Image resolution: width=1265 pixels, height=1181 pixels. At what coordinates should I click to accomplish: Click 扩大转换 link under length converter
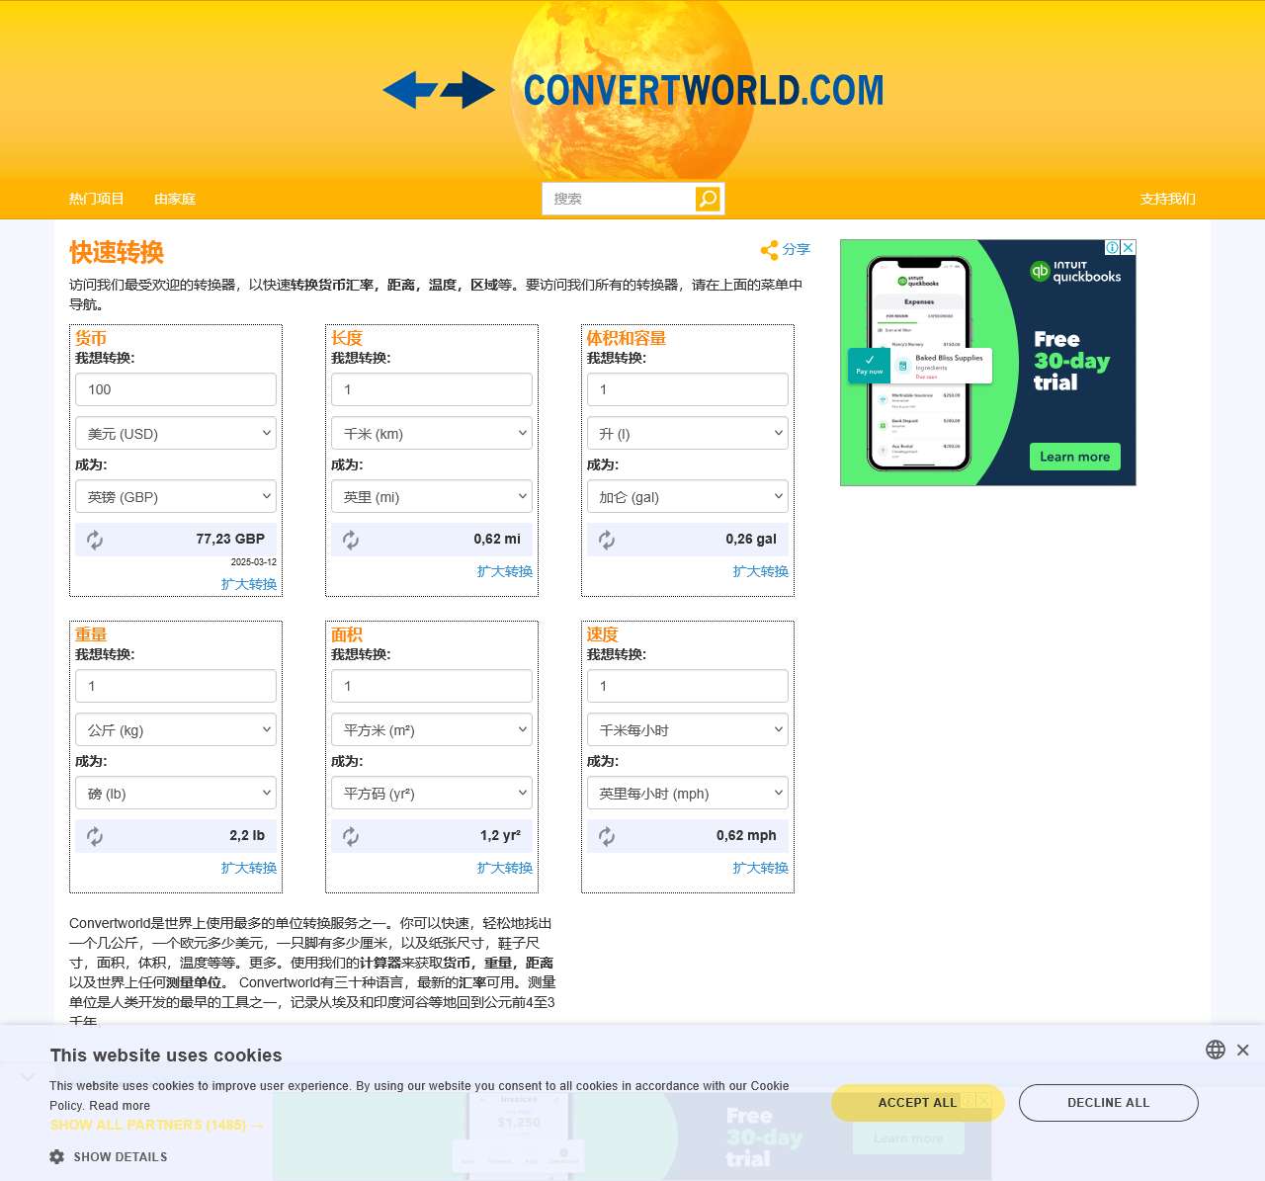click(x=505, y=571)
